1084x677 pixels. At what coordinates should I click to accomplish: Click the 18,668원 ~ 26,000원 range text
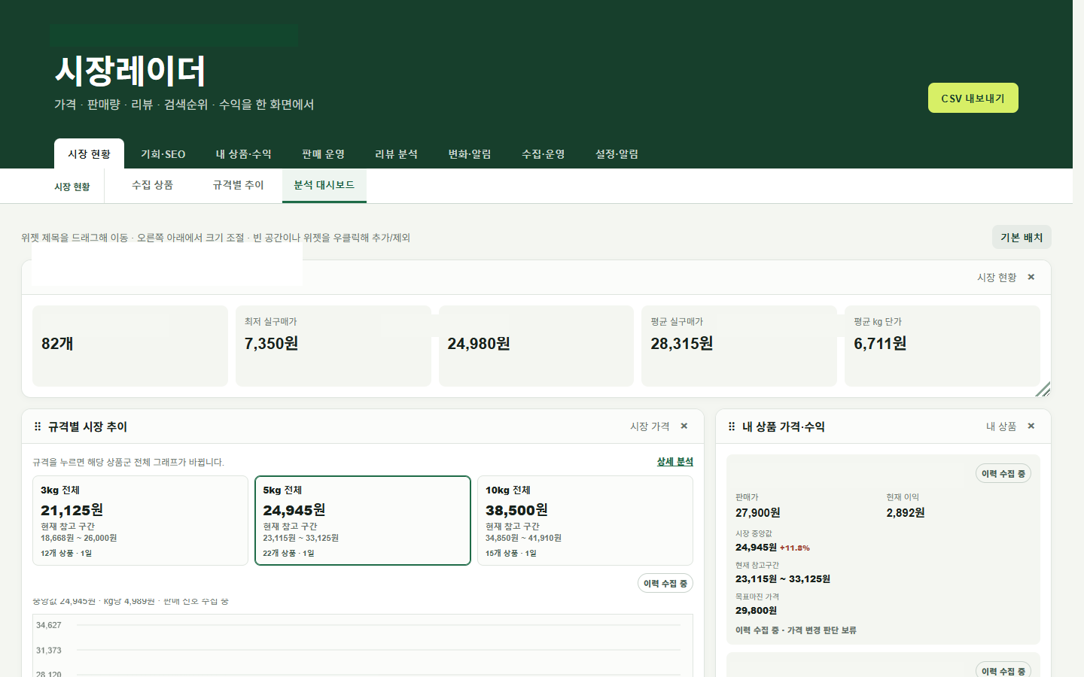click(x=78, y=538)
